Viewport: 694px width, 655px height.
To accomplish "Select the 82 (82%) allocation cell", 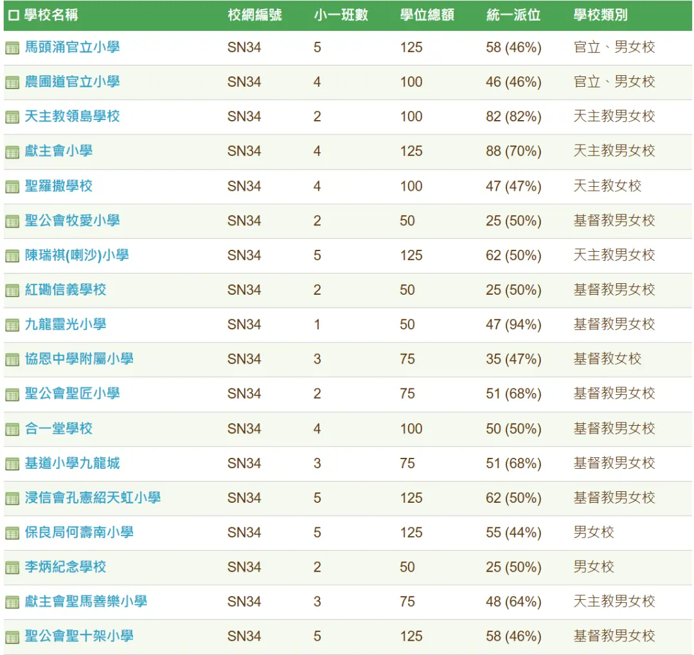I will [x=513, y=117].
